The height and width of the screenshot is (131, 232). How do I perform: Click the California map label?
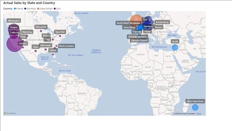[14, 32]
